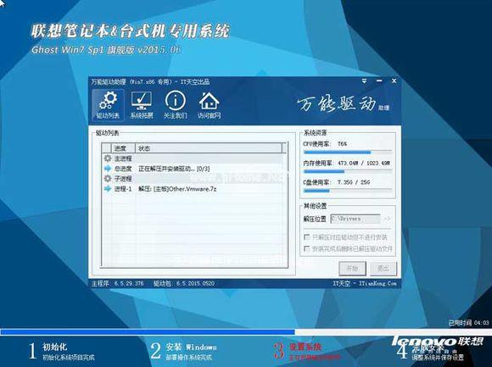The height and width of the screenshot is (367, 492).
Task: Click step 1 初始化 label
Action: click(x=54, y=347)
